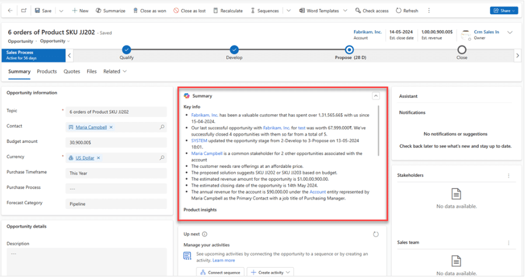Click Check access command
This screenshot has width=526, height=277.
(372, 10)
